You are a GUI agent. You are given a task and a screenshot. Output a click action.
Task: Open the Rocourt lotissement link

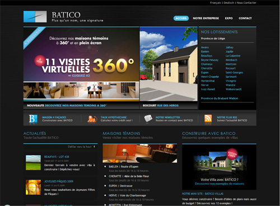[x=231, y=68]
